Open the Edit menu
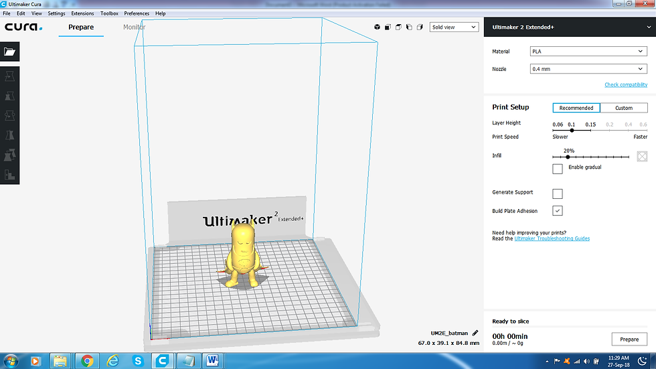 point(21,13)
